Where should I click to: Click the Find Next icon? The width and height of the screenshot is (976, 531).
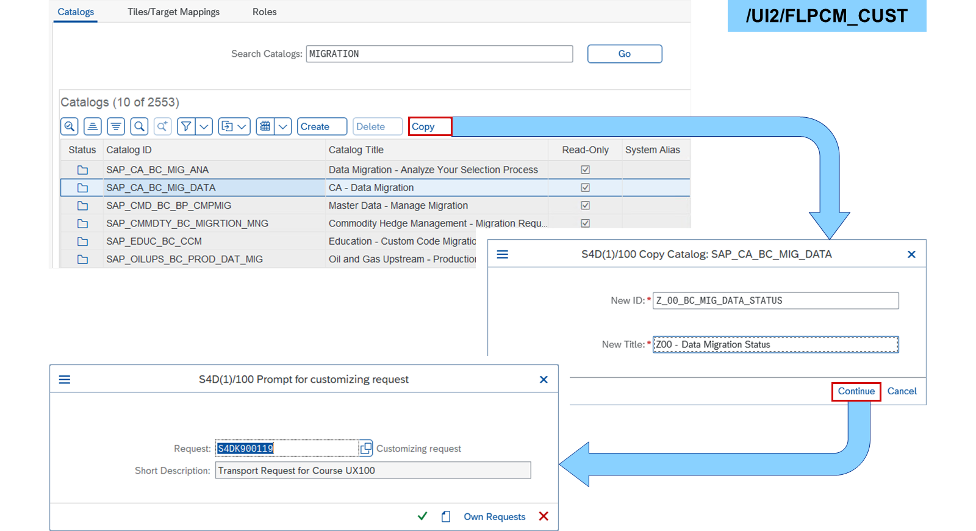pyautogui.click(x=162, y=126)
